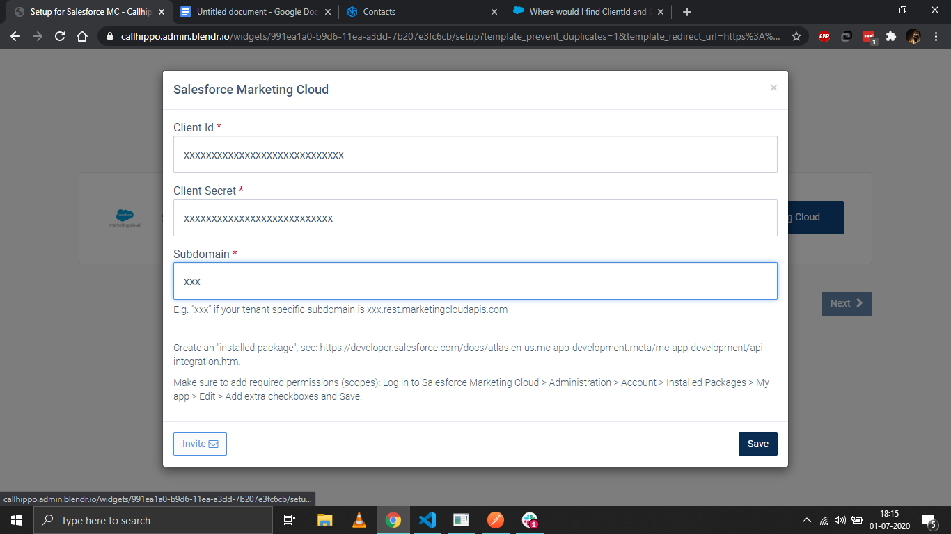Close the Contacts tab

(494, 12)
